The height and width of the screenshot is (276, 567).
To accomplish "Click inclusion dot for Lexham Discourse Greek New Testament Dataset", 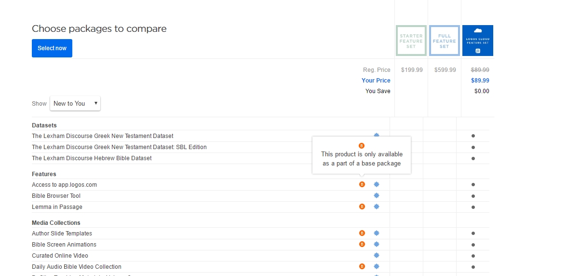I will (x=473, y=136).
